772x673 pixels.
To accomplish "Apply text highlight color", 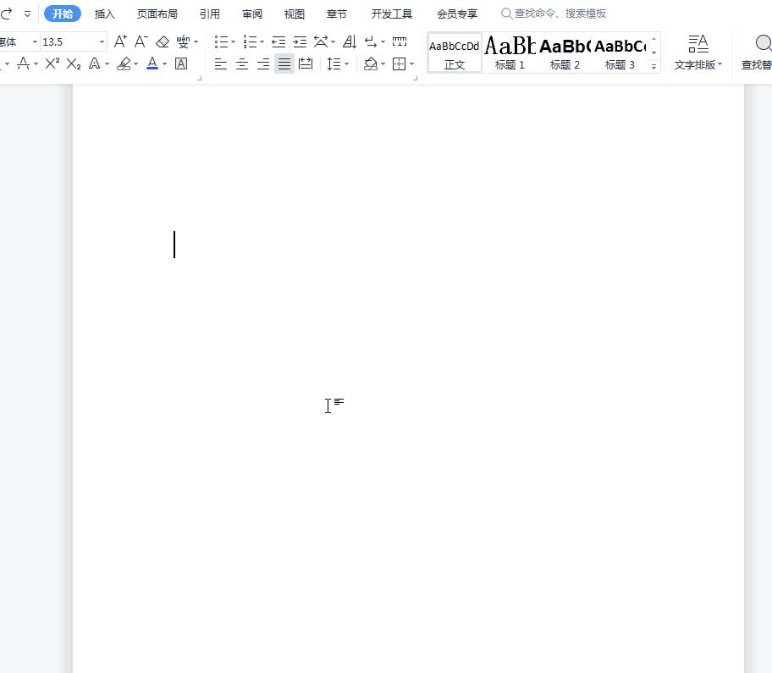I will click(124, 63).
